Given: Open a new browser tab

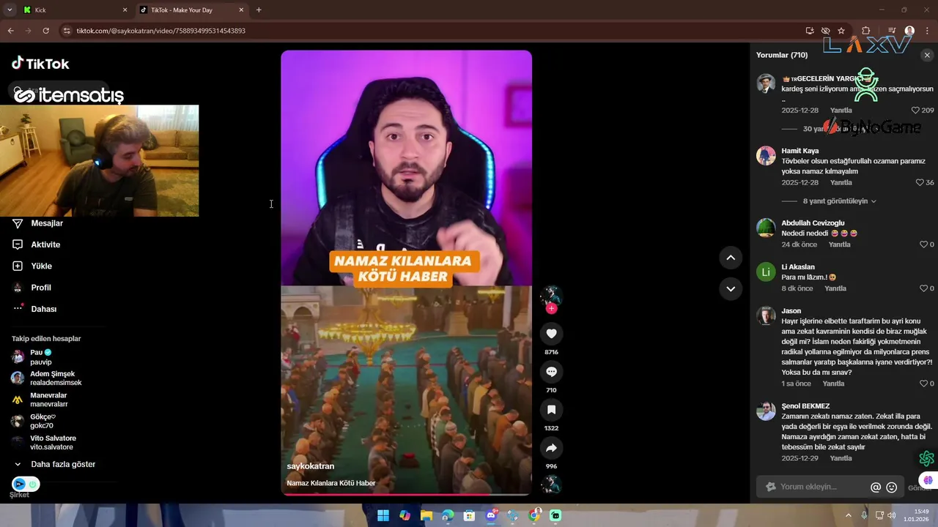Looking at the screenshot, I should click(x=259, y=10).
